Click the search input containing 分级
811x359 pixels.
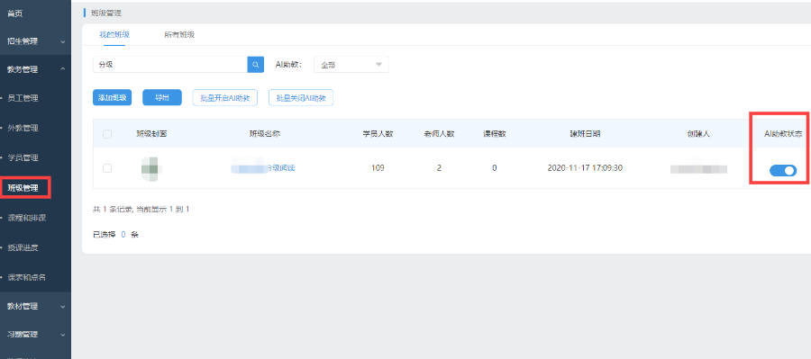click(x=170, y=65)
